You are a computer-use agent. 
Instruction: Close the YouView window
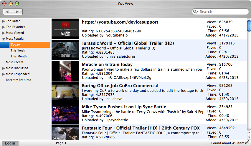pos(4,3)
